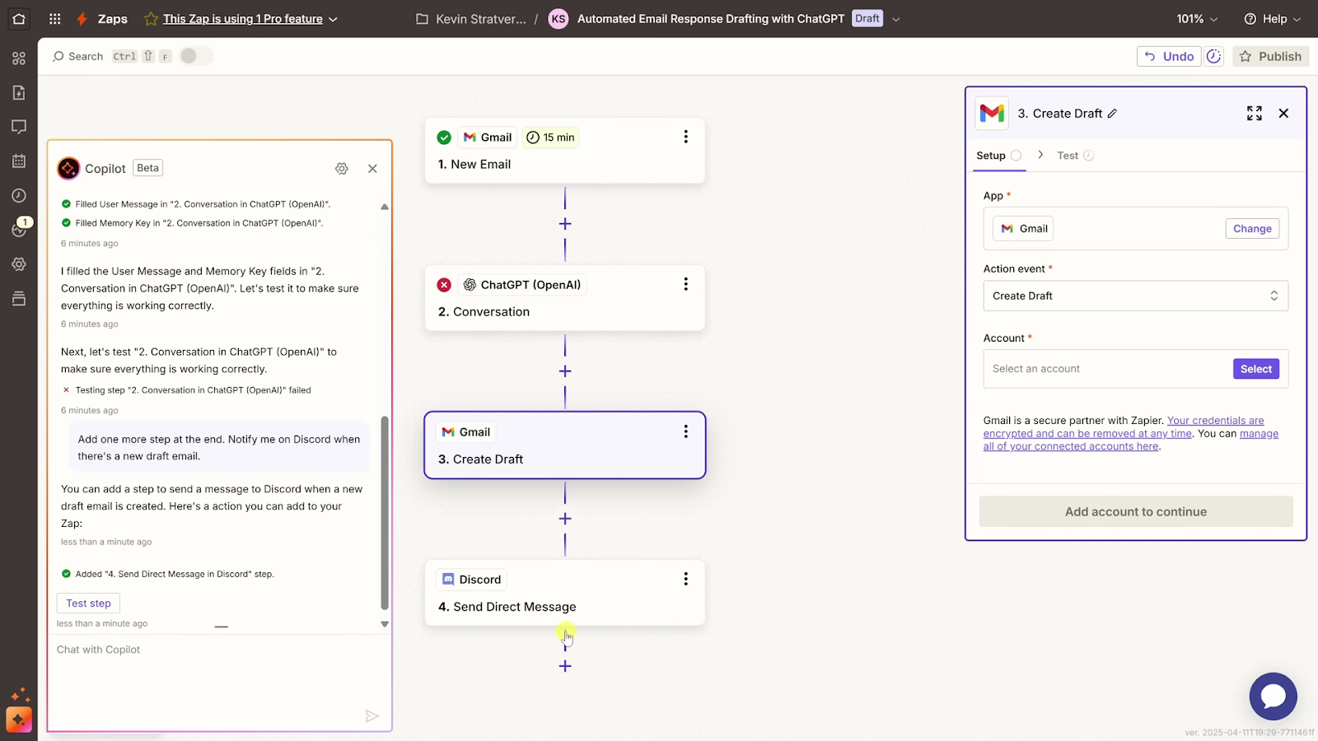The height and width of the screenshot is (741, 1318).
Task: Click the Search field in toolbar
Action: pos(78,56)
